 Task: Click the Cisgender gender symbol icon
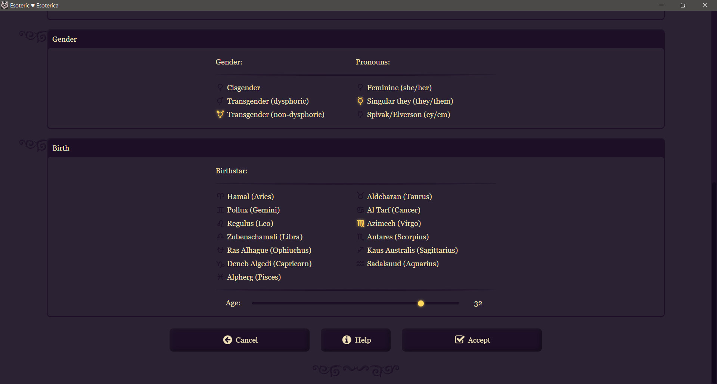coord(220,88)
